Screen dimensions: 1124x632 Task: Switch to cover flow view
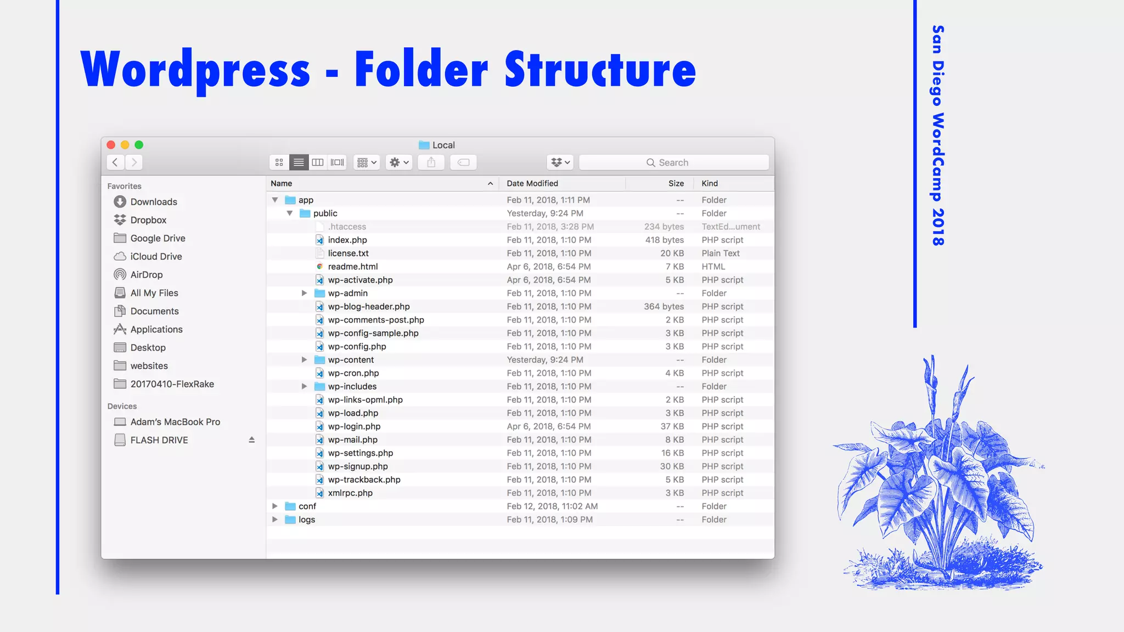tap(337, 162)
